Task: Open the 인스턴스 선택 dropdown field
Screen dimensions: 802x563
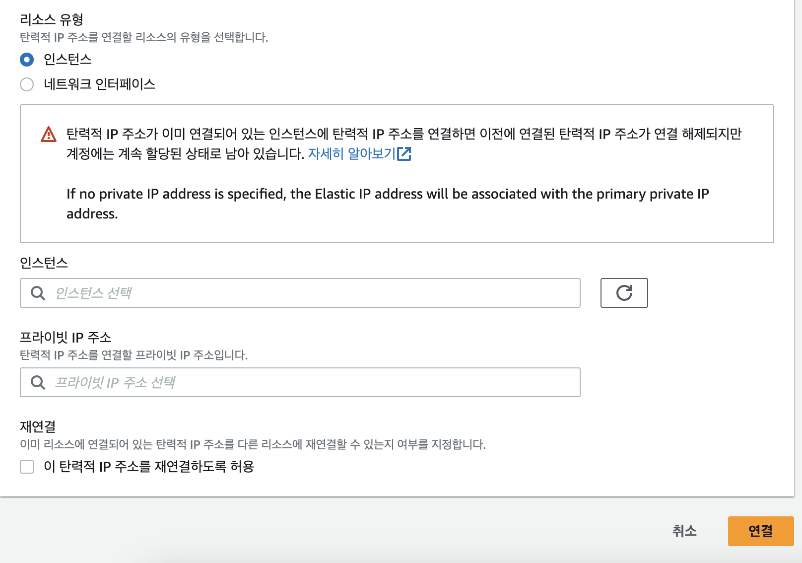Action: point(300,293)
